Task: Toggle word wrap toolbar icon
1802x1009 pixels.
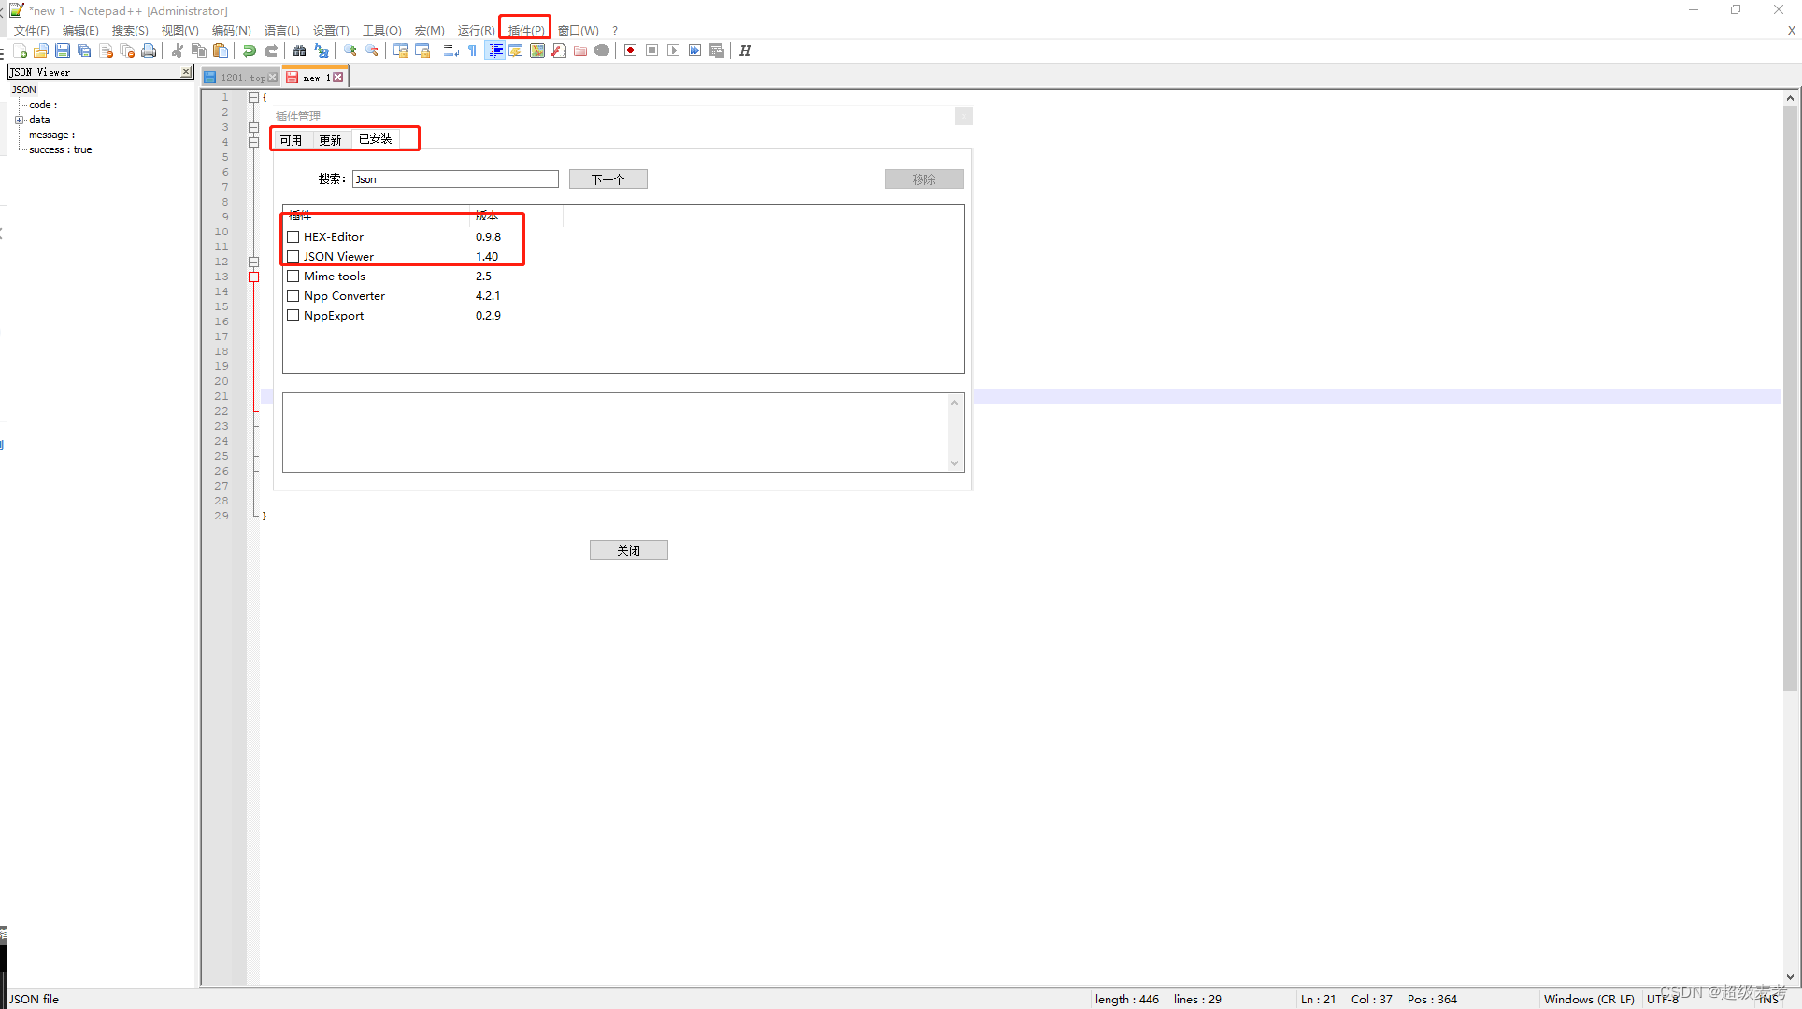Action: [x=450, y=50]
